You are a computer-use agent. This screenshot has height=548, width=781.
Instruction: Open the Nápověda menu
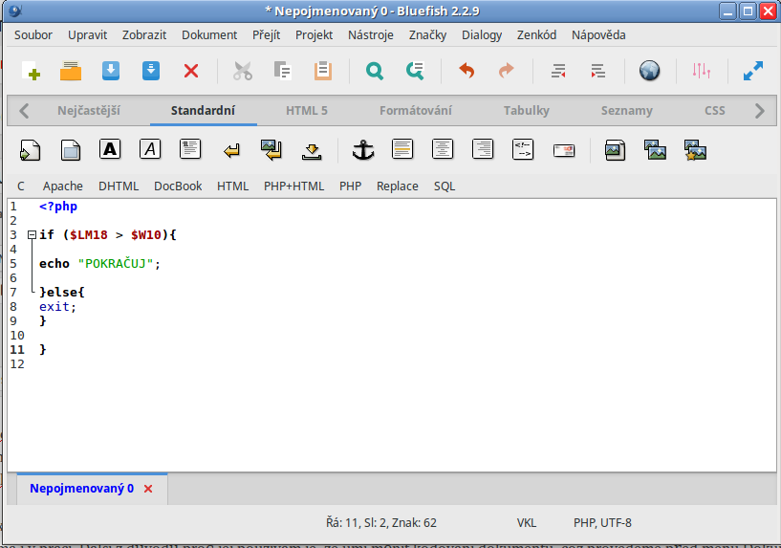tap(598, 34)
